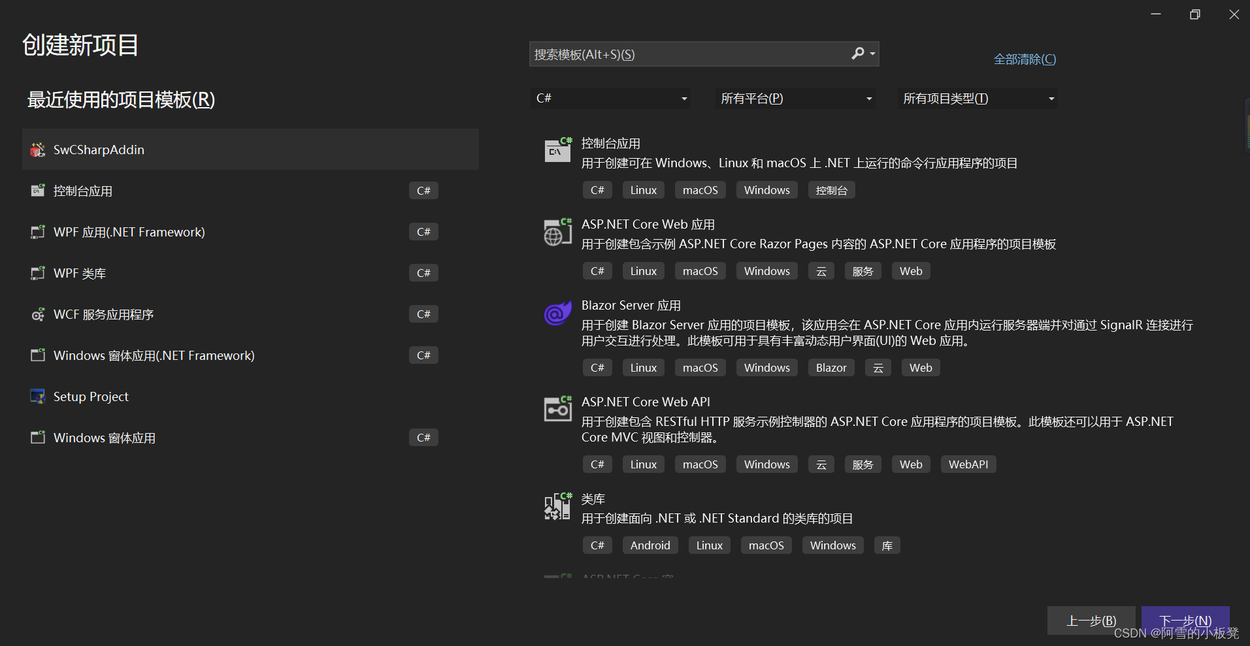Select ASP.NET Core Web 应用 template title

(x=648, y=225)
